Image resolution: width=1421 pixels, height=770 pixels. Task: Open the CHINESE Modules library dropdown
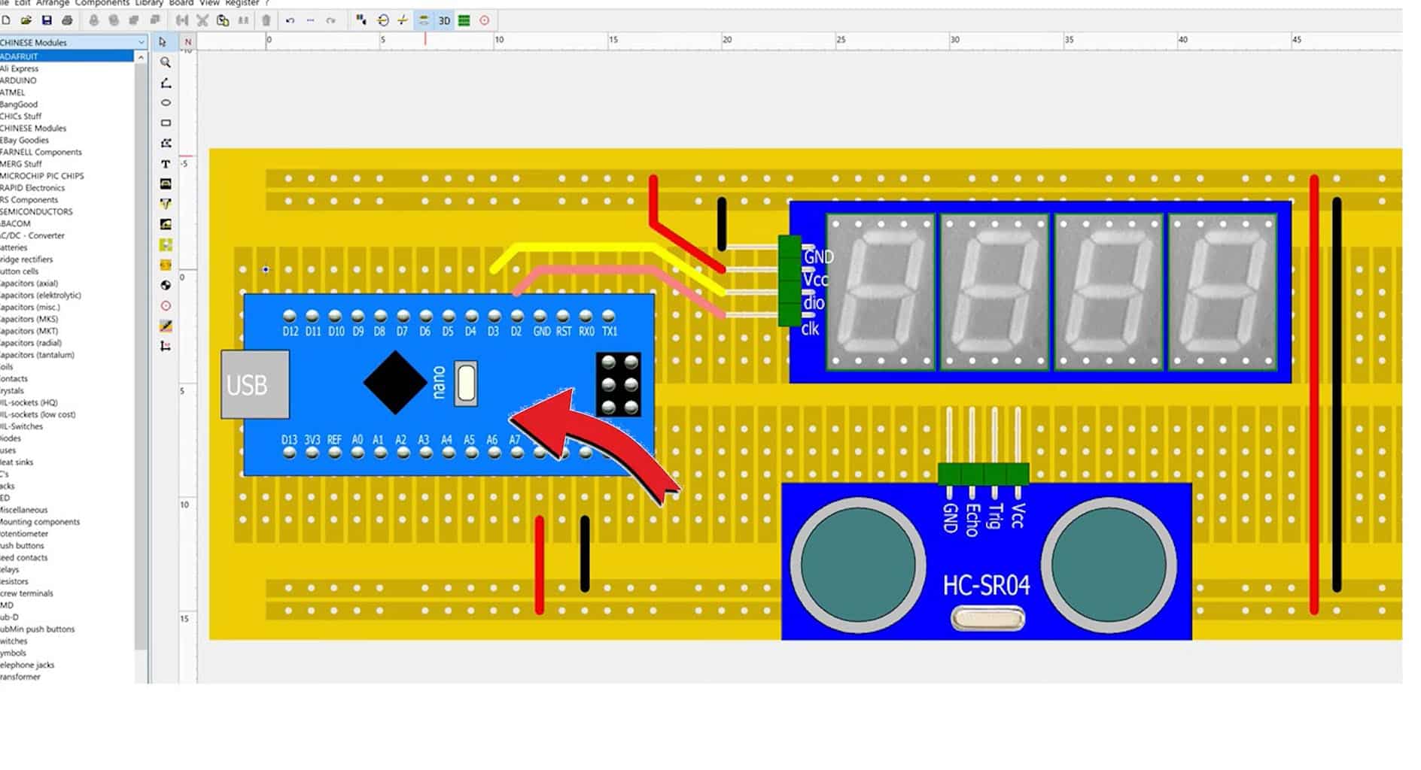[x=141, y=43]
